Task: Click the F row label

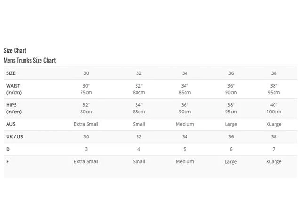Action: [x=8, y=161]
